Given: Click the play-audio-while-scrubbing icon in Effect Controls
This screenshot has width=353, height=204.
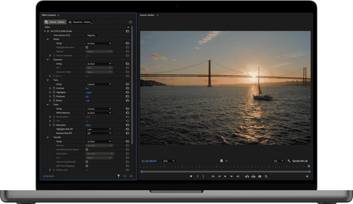Looking at the screenshot, I should [124, 176].
